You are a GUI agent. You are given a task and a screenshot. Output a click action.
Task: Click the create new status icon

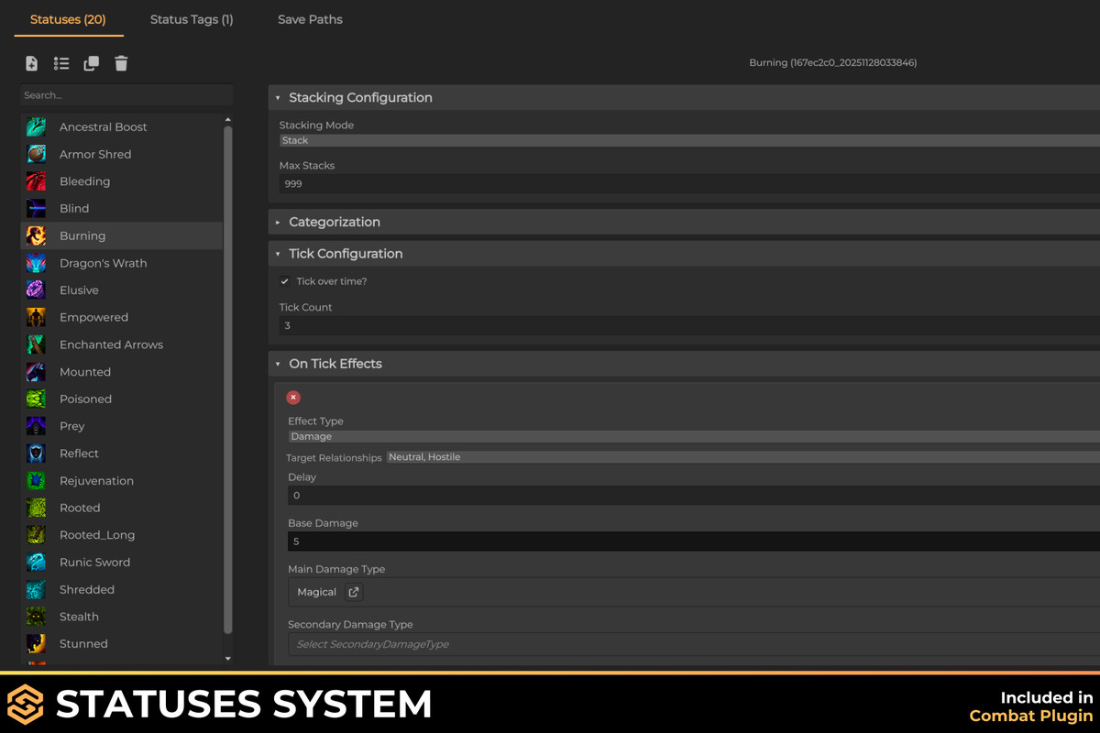pyautogui.click(x=31, y=63)
